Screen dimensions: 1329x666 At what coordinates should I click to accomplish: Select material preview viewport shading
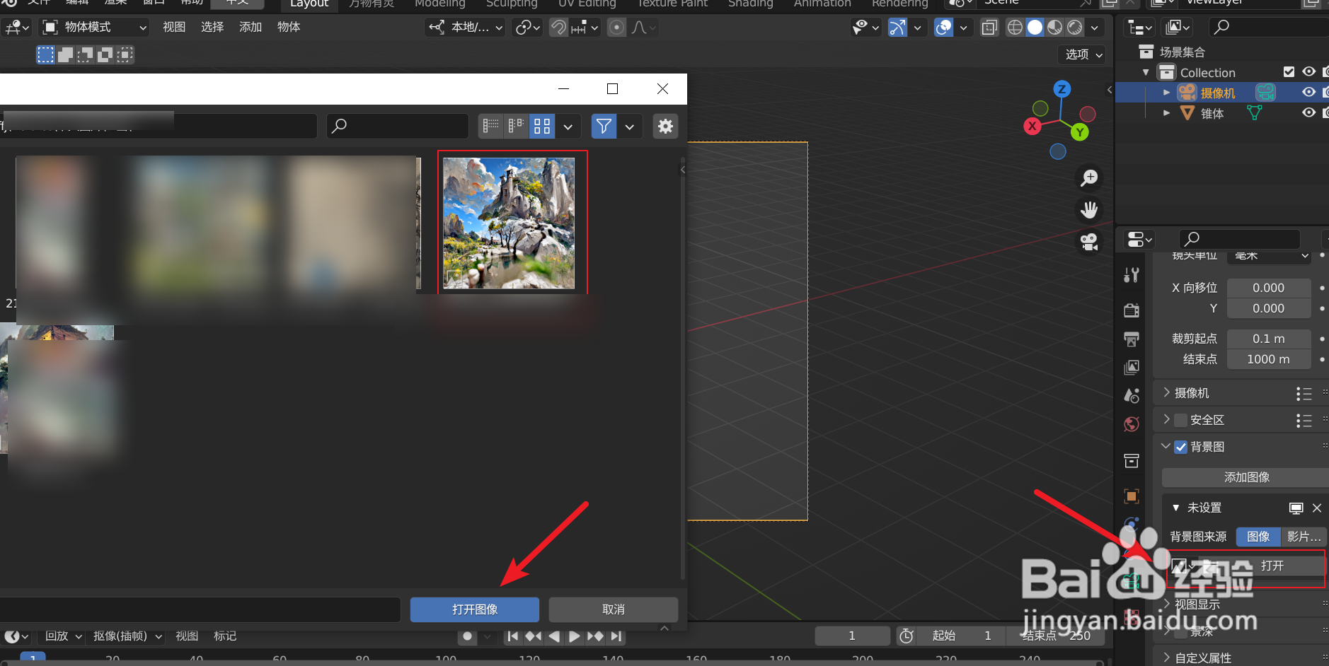1054,28
